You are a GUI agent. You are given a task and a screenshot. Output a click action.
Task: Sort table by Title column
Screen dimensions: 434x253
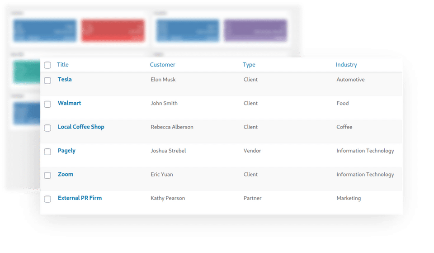[63, 65]
